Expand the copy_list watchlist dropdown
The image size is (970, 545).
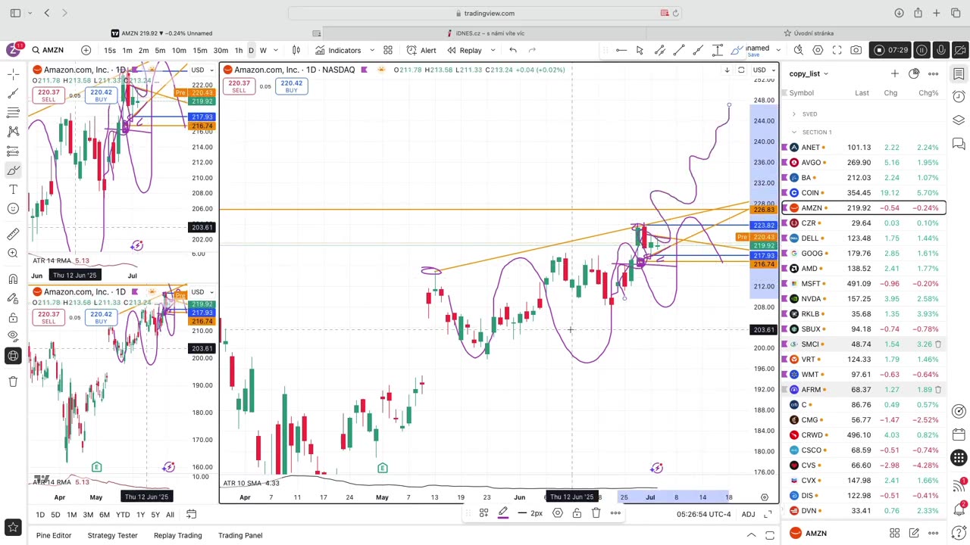[809, 73]
